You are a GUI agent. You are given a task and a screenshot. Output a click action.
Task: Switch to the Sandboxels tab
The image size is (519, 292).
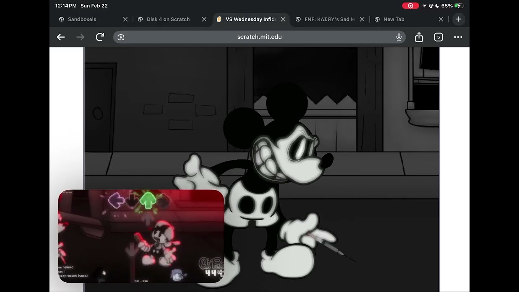[x=82, y=19]
